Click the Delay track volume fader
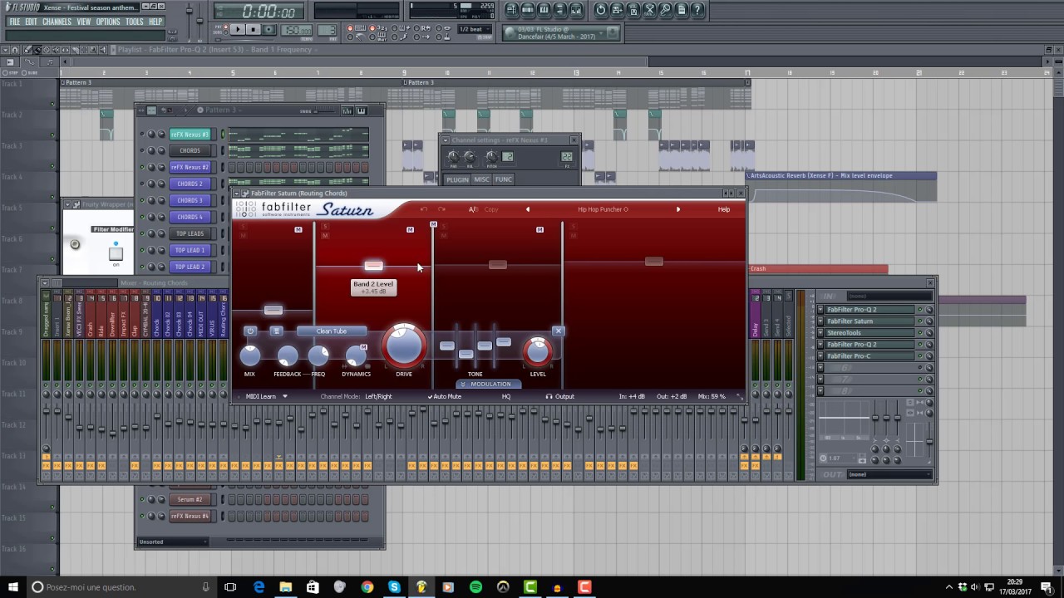 point(756,419)
